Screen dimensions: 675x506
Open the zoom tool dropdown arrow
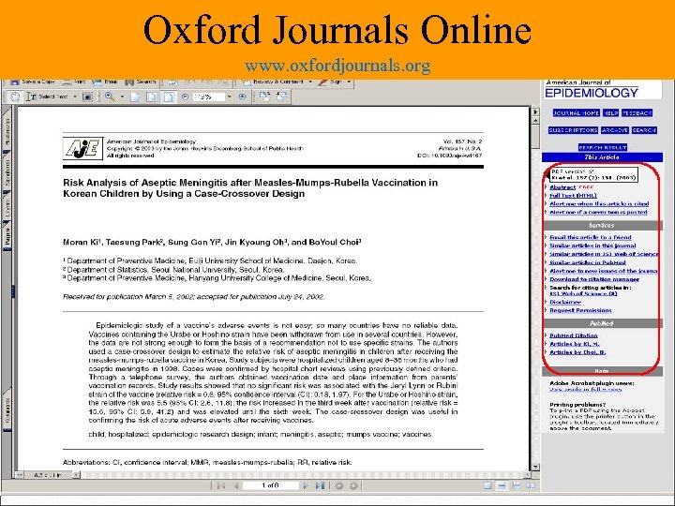(x=122, y=97)
